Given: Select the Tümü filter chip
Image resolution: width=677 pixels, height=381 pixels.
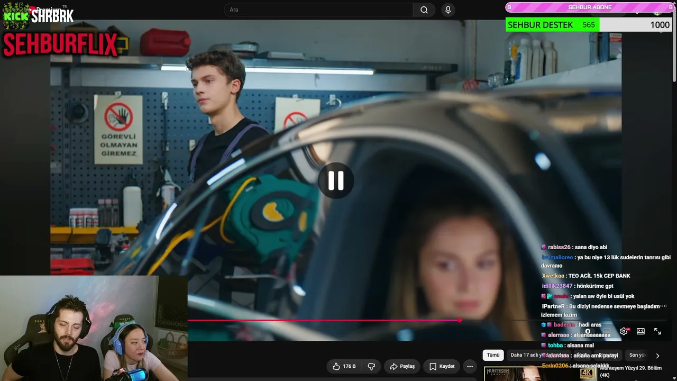Looking at the screenshot, I should (x=493, y=356).
